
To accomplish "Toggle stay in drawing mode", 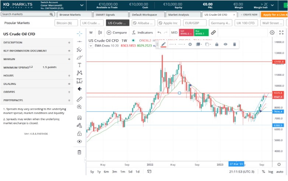I will (79, 125).
